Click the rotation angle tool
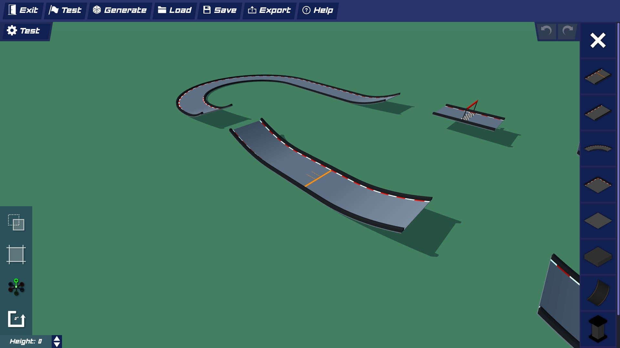The image size is (620, 348). (x=16, y=319)
